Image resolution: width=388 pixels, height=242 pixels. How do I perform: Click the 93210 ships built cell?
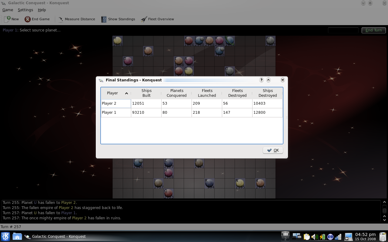[x=146, y=113]
